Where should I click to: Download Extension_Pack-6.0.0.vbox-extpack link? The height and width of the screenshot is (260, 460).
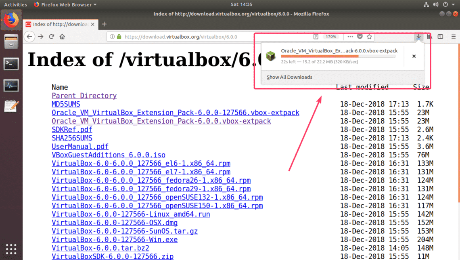coord(161,121)
